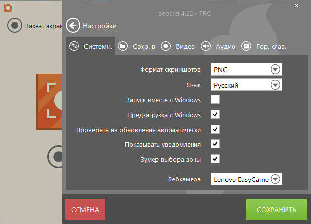Click the Предзагрузка с Windows label

[x=164, y=115]
